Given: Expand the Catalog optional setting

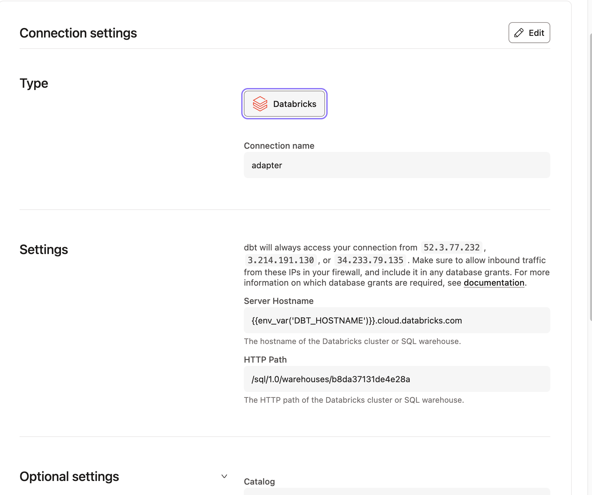Looking at the screenshot, I should pyautogui.click(x=396, y=492).
